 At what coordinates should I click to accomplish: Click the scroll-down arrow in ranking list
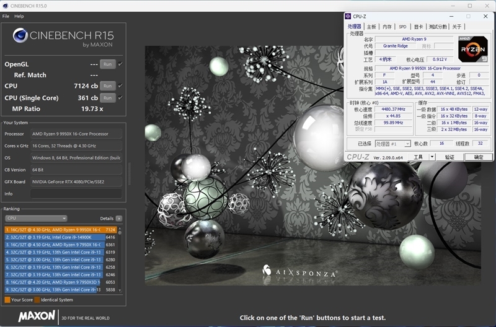[x=120, y=290]
